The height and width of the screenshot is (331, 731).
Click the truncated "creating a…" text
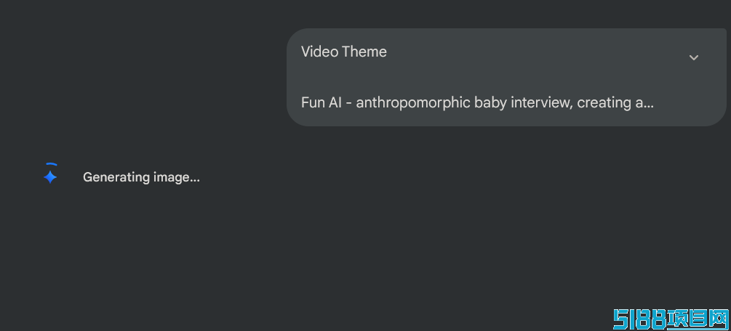coord(615,102)
